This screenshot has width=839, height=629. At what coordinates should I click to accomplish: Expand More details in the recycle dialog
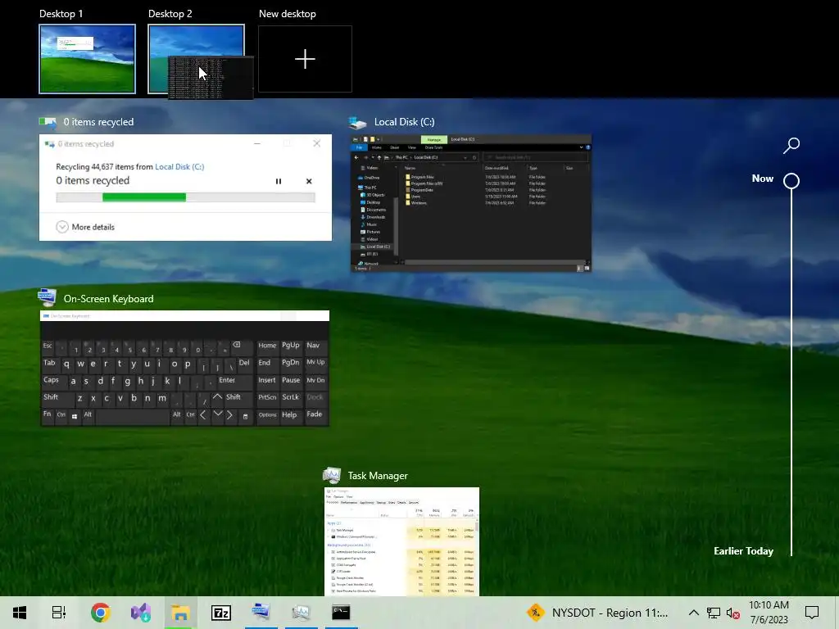(85, 227)
